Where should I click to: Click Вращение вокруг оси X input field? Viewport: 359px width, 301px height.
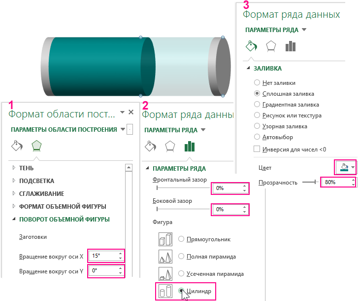[103, 256]
